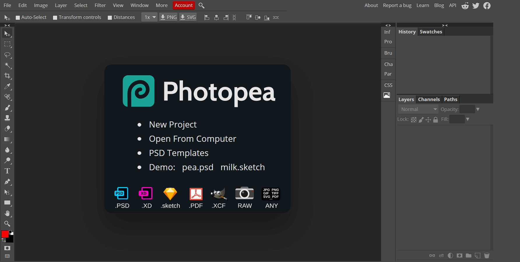The height and width of the screenshot is (262, 520).
Task: Open the Opacity slider arrow
Action: click(478, 109)
